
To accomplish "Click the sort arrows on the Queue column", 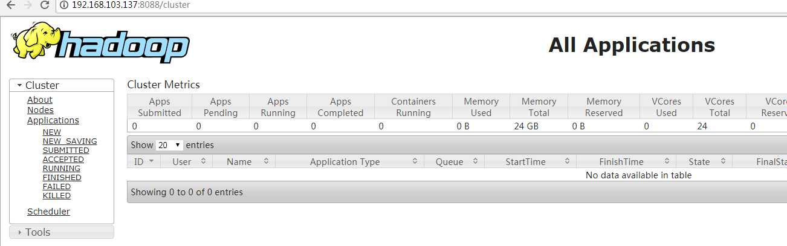I will (x=475, y=161).
